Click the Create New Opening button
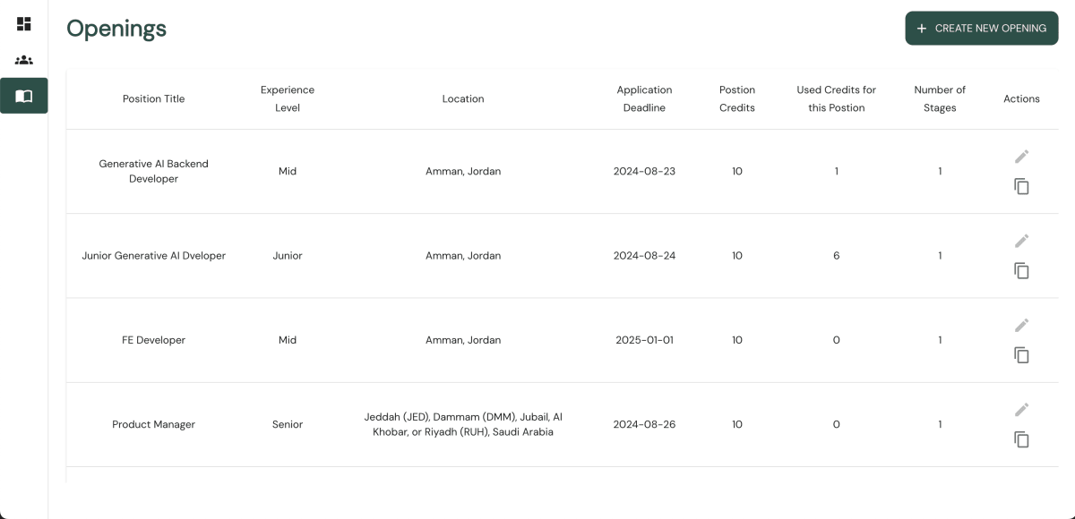This screenshot has height=519, width=1075. point(982,28)
